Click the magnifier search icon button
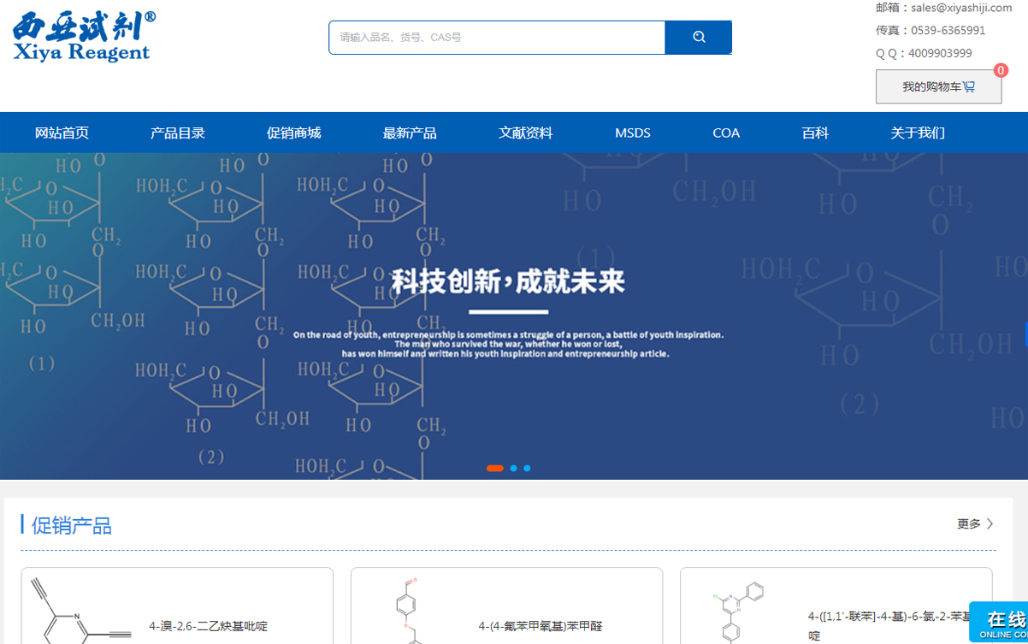The width and height of the screenshot is (1028, 644). click(698, 38)
